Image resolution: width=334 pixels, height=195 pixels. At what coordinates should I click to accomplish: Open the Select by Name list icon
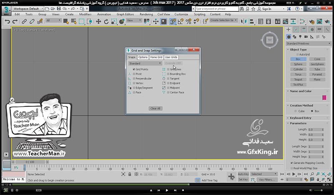click(x=74, y=22)
